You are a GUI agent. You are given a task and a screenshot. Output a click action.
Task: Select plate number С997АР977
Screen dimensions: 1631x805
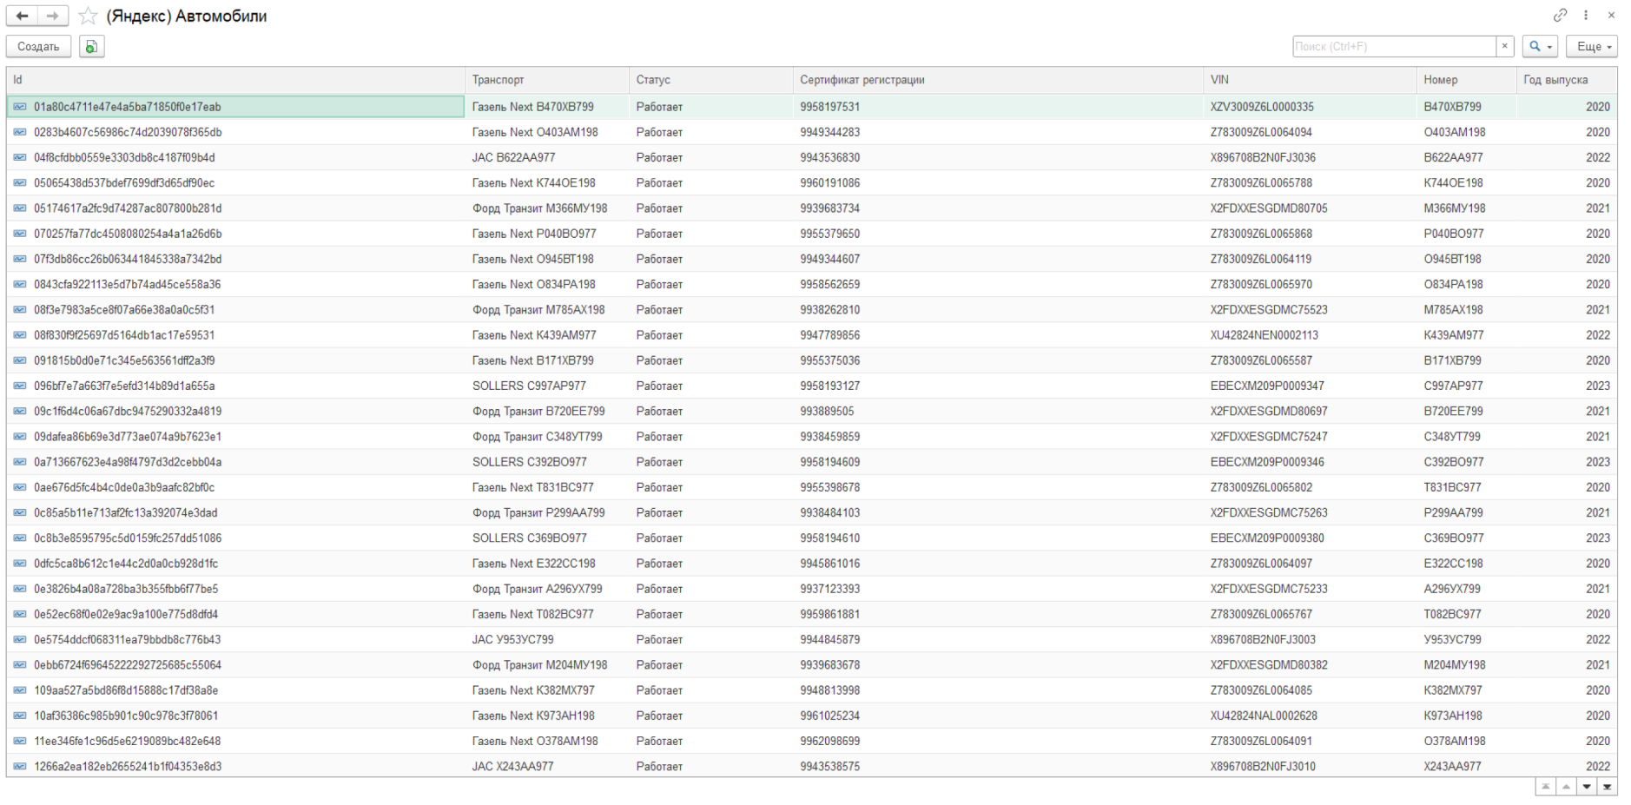[1453, 386]
